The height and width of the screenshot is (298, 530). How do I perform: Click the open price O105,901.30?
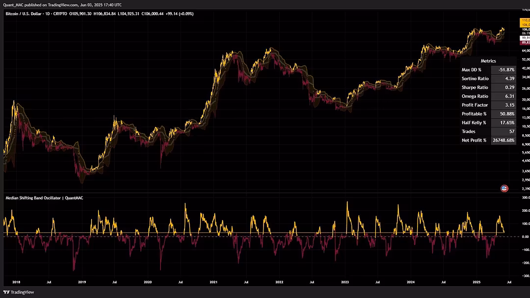pos(80,14)
